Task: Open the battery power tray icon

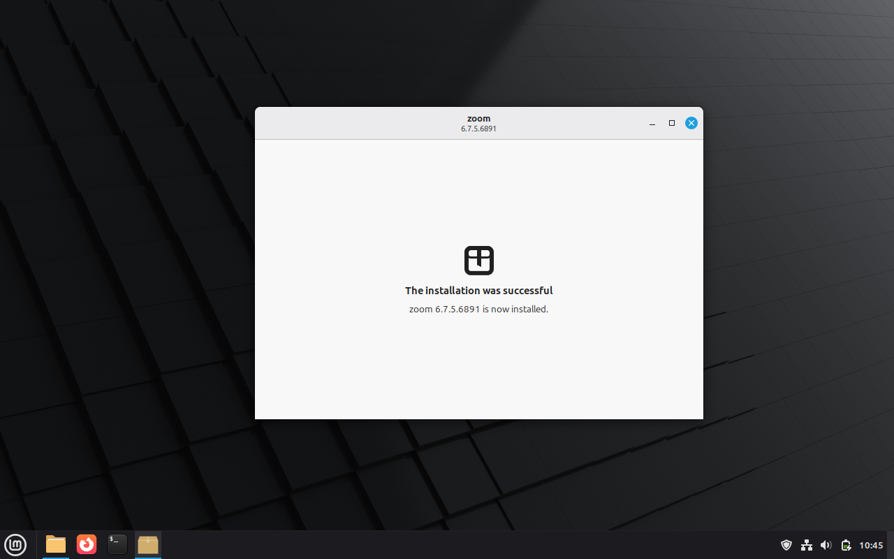Action: 846,545
